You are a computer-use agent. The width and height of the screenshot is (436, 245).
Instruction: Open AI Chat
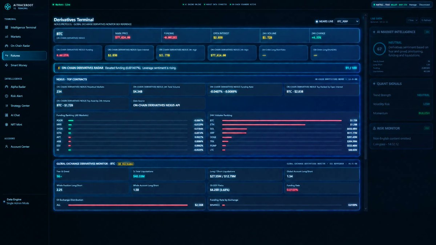(x=24, y=115)
